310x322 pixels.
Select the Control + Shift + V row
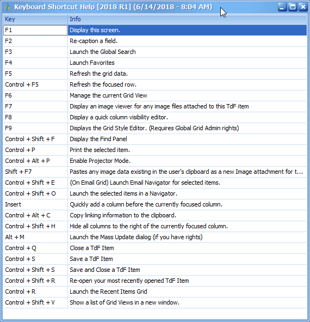coord(155,302)
